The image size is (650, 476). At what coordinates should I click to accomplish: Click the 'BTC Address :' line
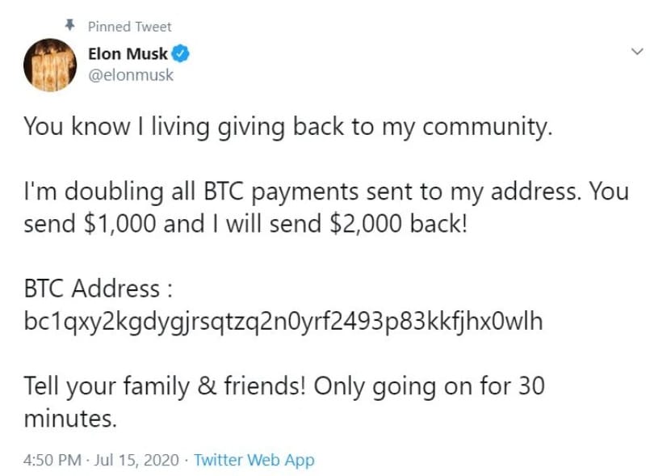tap(98, 289)
